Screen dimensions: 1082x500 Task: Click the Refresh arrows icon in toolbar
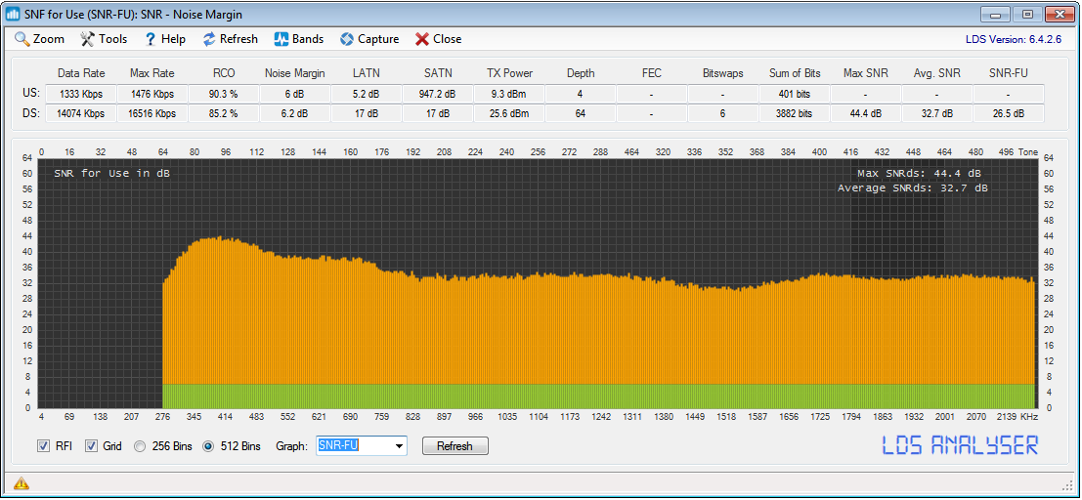coord(209,39)
